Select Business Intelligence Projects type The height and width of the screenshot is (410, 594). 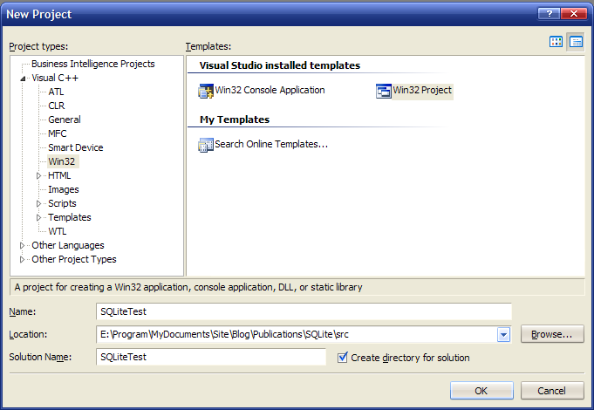coord(92,64)
